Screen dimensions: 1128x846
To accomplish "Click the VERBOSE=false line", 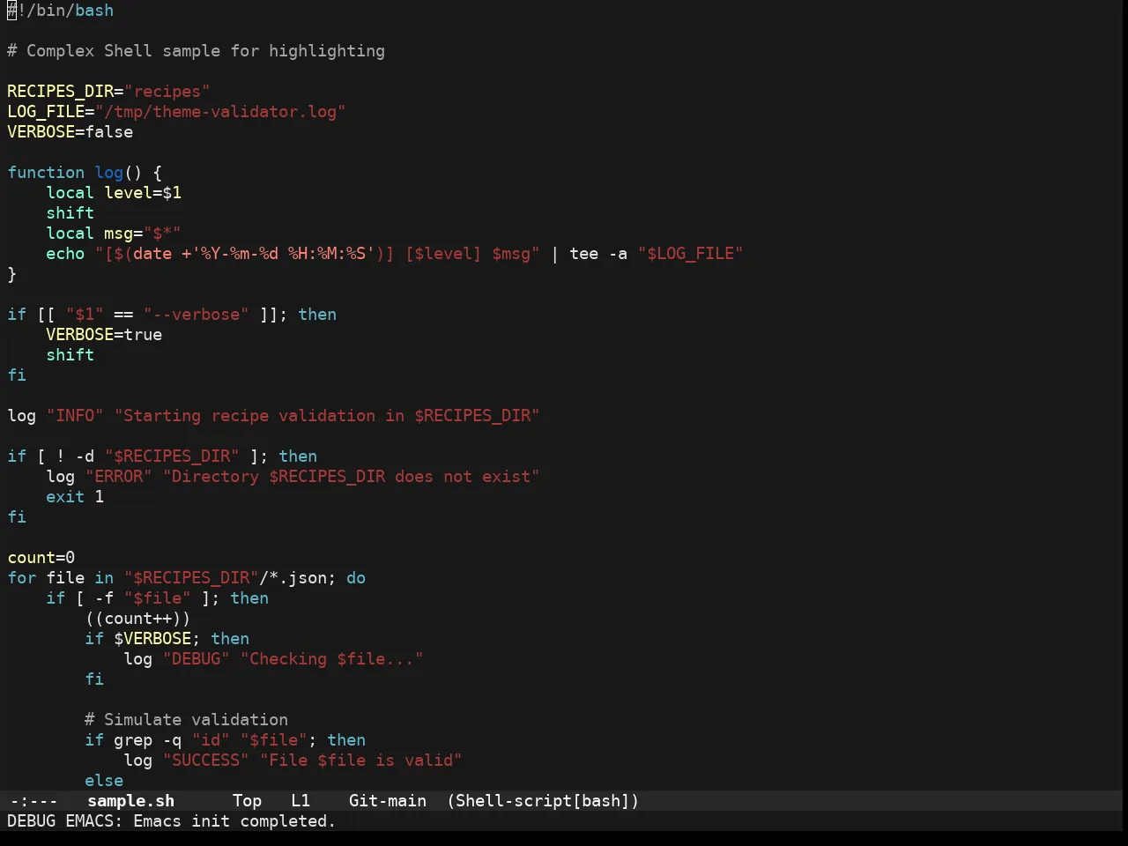I will (70, 132).
